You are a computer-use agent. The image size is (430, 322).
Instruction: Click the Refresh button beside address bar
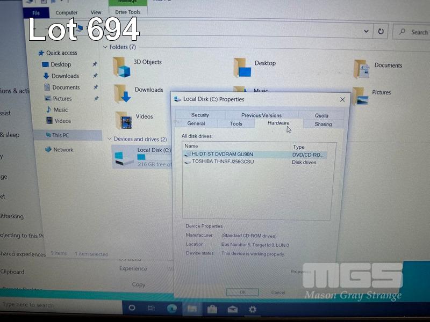(381, 32)
